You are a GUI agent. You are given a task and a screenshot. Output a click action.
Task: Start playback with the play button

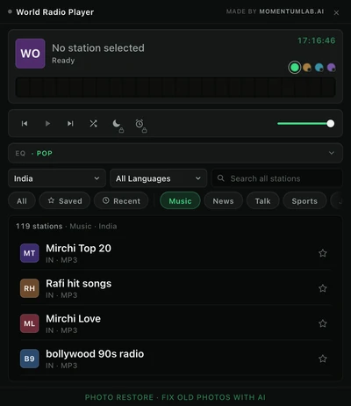(47, 124)
